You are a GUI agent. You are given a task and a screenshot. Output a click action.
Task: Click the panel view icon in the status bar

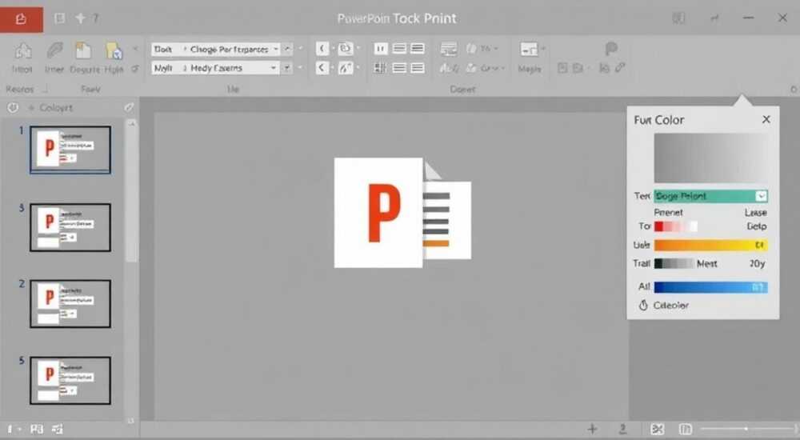tap(686, 429)
